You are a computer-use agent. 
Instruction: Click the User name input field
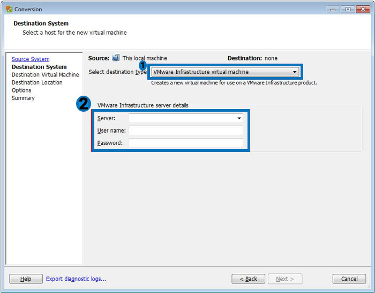186,130
